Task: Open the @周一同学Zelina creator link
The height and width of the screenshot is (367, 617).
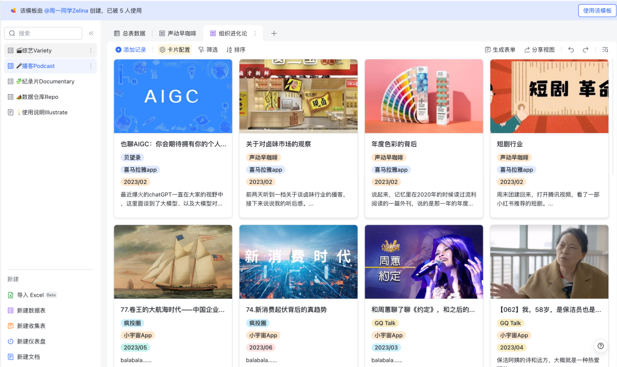Action: 66,11
